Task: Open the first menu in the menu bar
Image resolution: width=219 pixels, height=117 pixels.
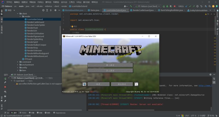Action: tap(9, 2)
